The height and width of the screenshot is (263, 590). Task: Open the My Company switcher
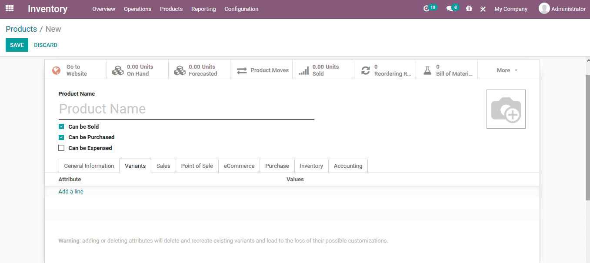pyautogui.click(x=510, y=9)
